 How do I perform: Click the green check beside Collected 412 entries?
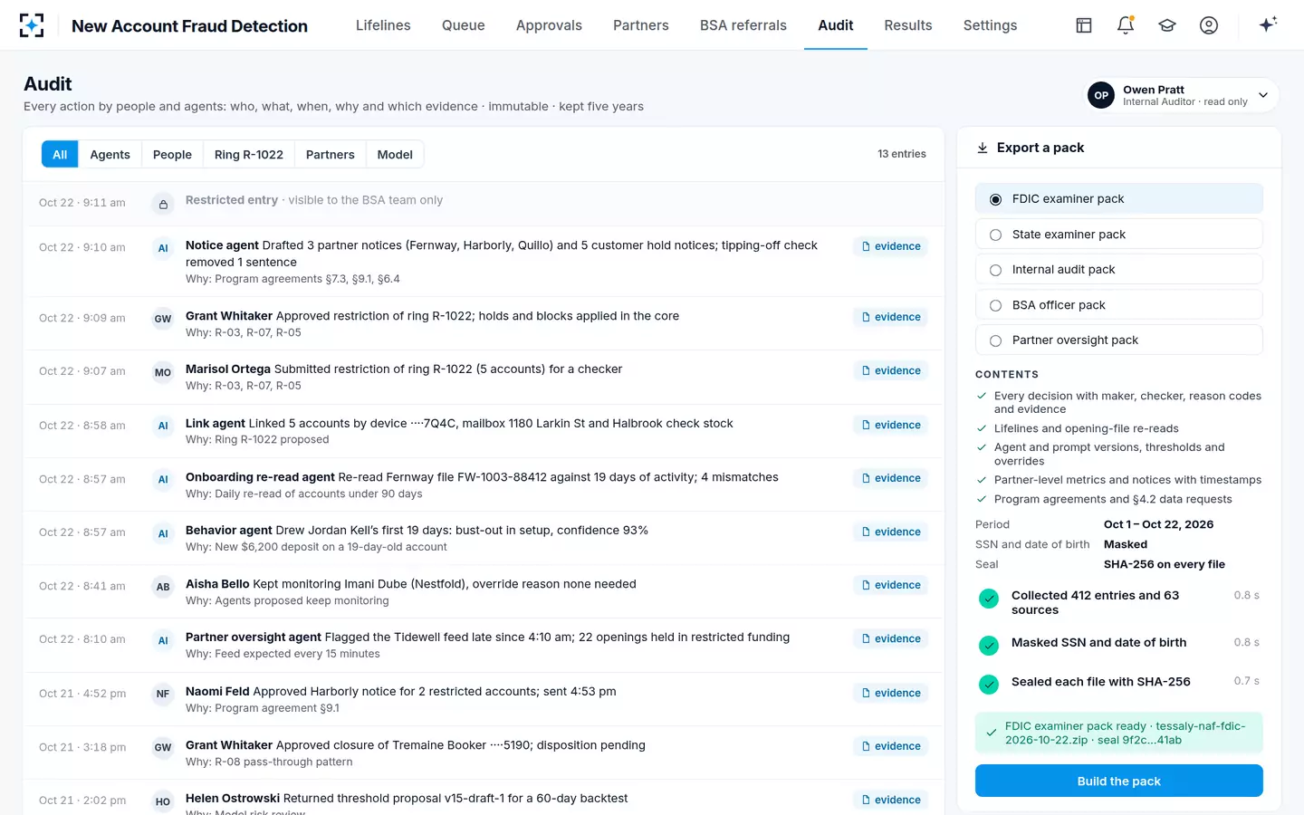(x=989, y=599)
